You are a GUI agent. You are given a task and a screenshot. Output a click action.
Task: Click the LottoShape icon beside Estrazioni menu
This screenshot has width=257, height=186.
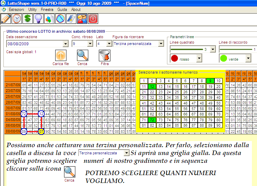coord(4,10)
